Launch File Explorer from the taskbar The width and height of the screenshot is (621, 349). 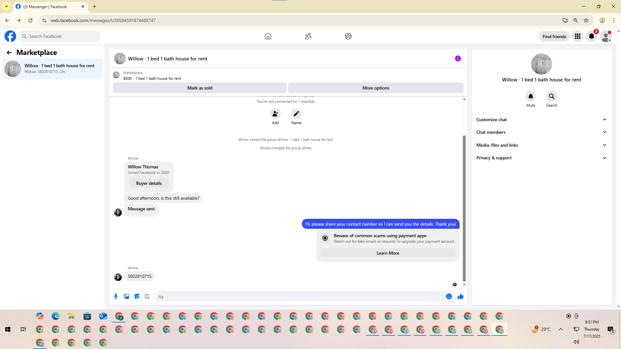pos(71,316)
